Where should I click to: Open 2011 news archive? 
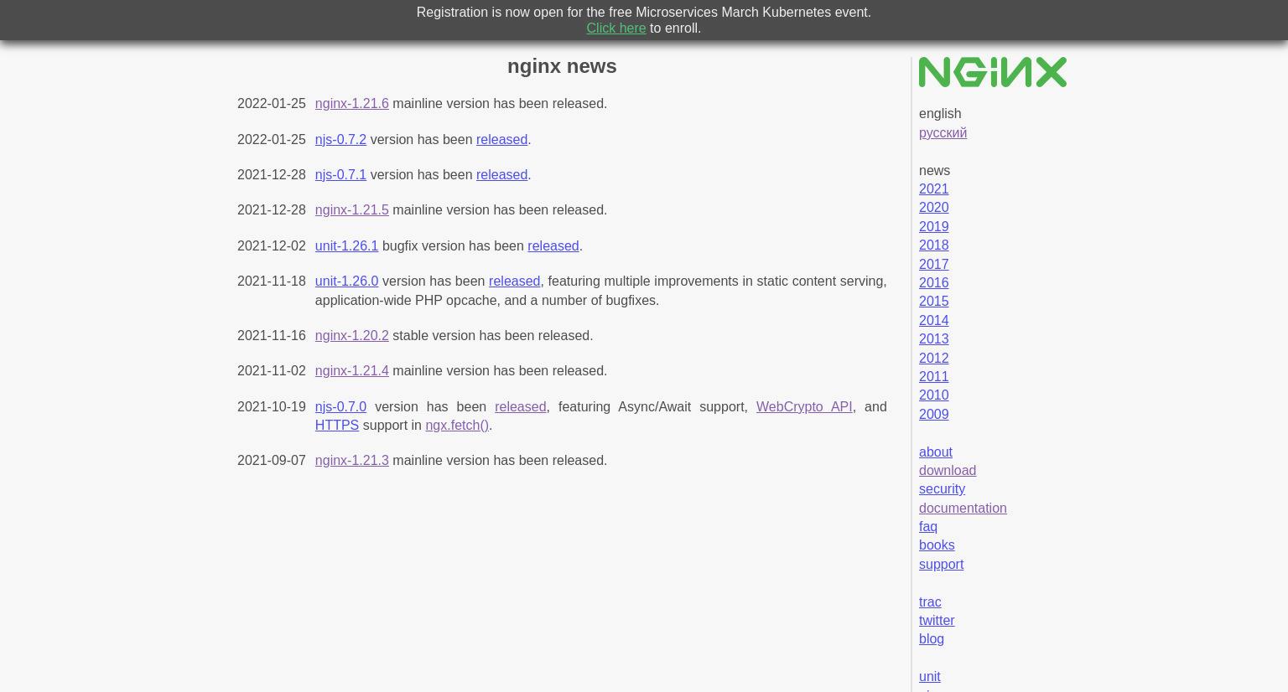pyautogui.click(x=933, y=376)
